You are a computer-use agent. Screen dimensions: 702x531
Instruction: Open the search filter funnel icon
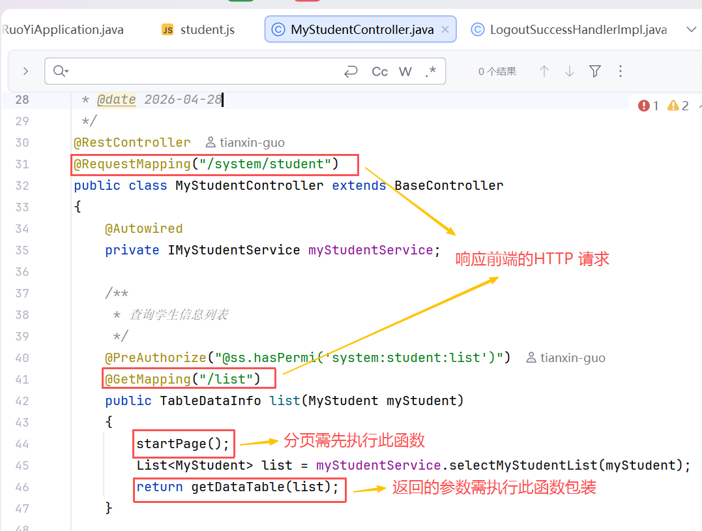coord(595,71)
